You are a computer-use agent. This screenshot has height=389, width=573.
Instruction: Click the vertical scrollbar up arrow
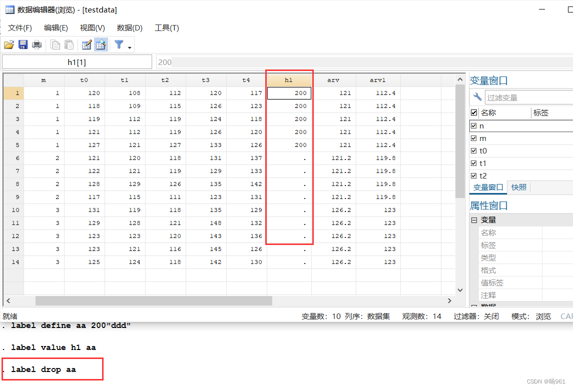click(x=460, y=79)
